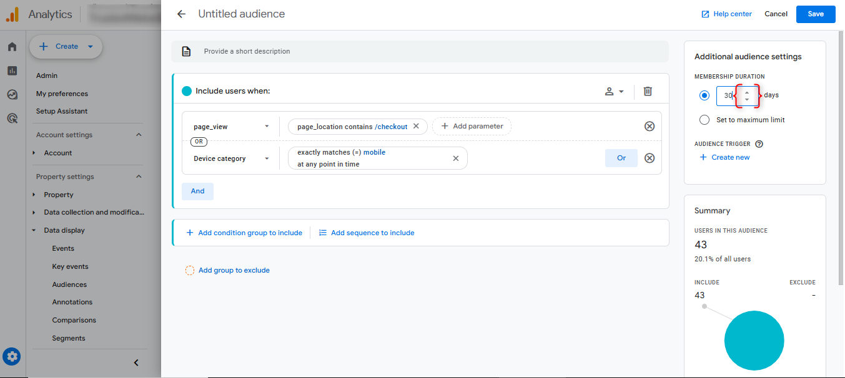
Task: Open Segments under Data display
Action: (x=68, y=338)
